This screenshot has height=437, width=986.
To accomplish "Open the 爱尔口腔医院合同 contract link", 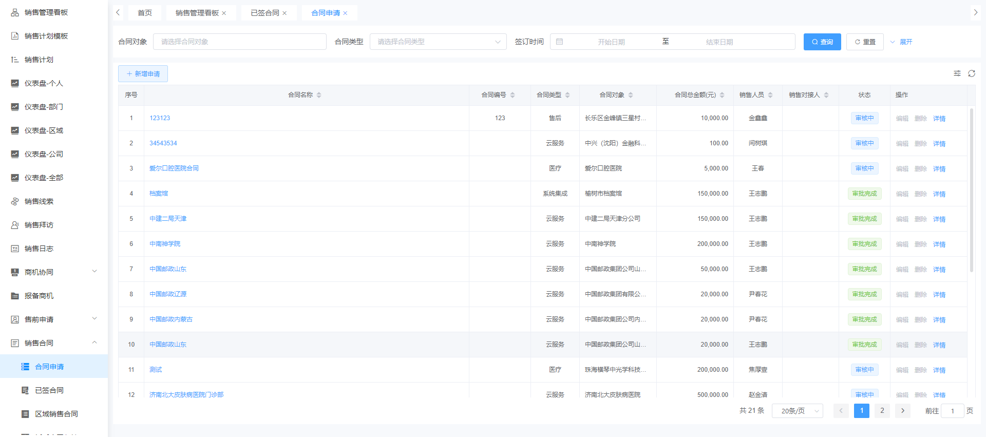I will 174,168.
